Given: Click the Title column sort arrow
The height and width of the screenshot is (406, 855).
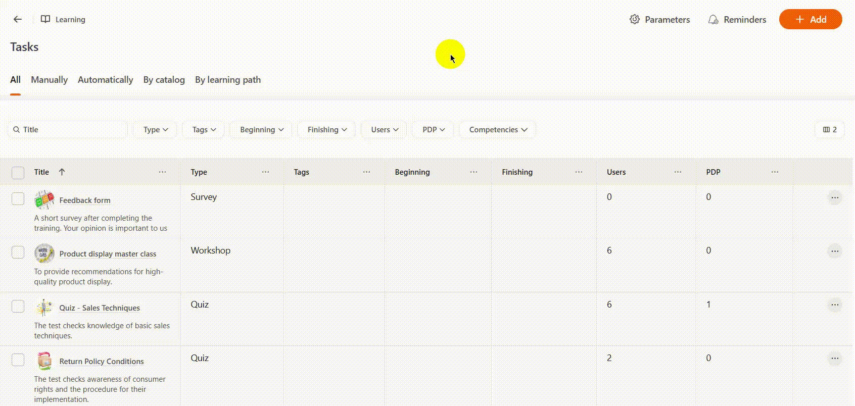Looking at the screenshot, I should point(62,172).
